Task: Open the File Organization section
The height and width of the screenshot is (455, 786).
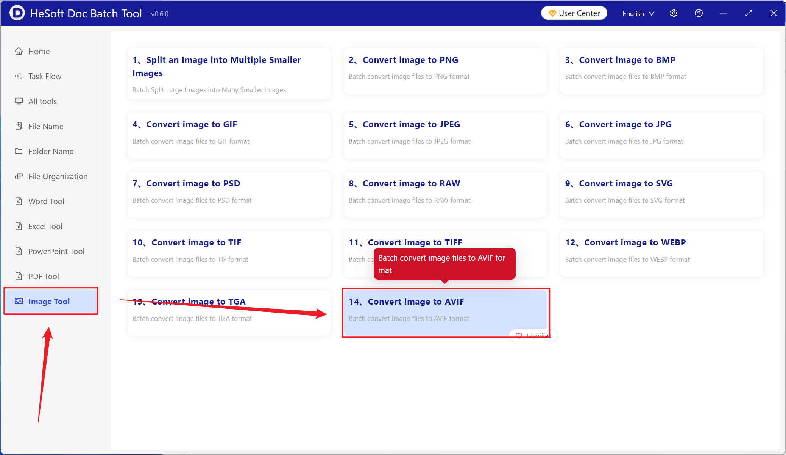Action: click(x=51, y=176)
